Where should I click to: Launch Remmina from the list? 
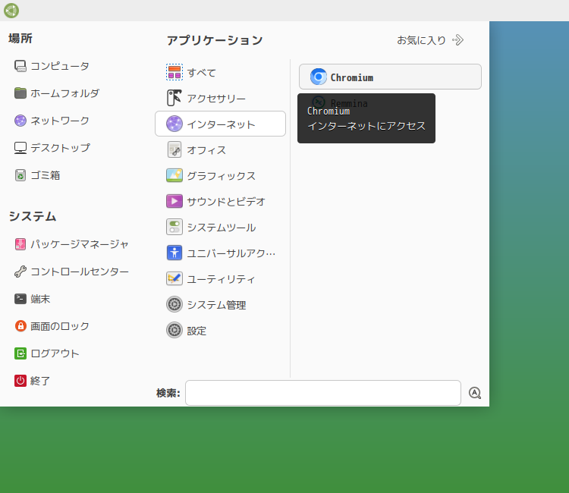(390, 102)
